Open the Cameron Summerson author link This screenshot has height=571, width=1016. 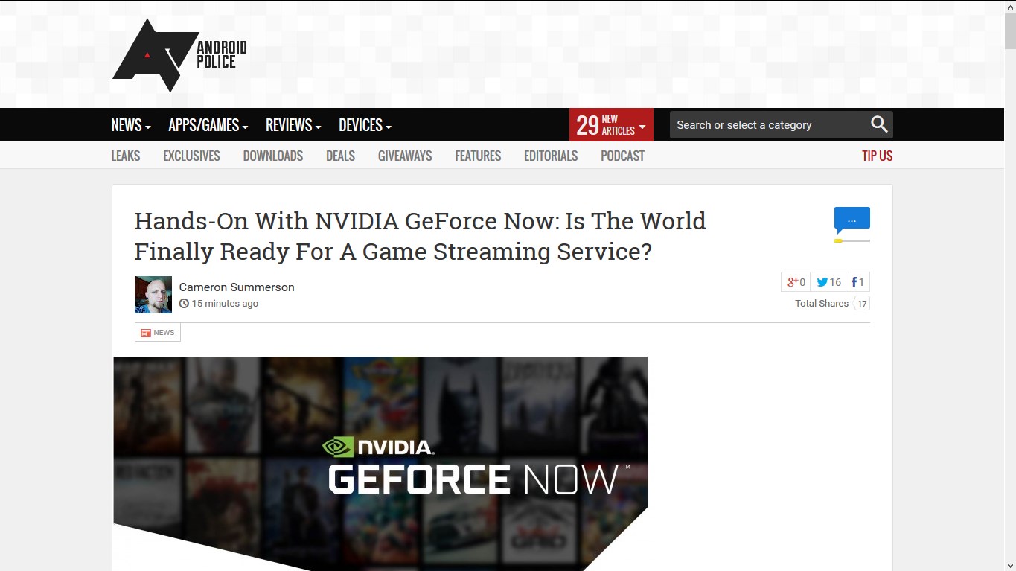pos(237,287)
